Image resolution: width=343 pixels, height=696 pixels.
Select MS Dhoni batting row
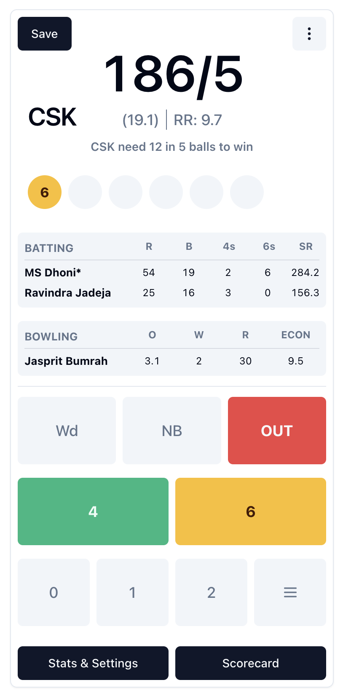pyautogui.click(x=172, y=273)
